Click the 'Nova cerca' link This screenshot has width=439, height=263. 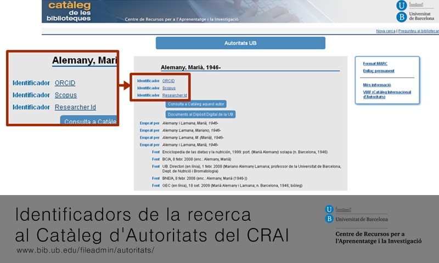386,31
